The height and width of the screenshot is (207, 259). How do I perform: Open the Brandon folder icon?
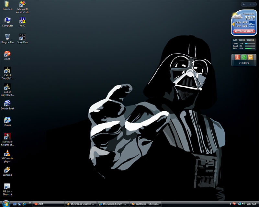(x=7, y=6)
